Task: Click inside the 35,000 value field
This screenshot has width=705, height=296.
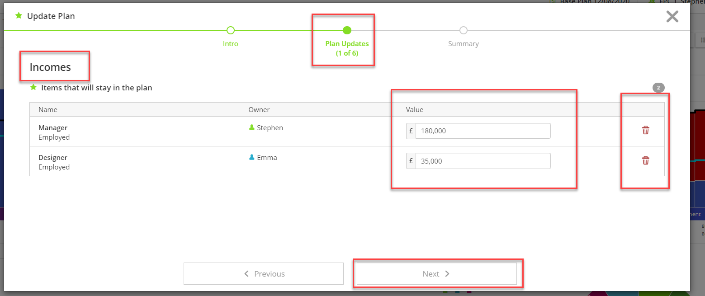Action: coord(483,160)
